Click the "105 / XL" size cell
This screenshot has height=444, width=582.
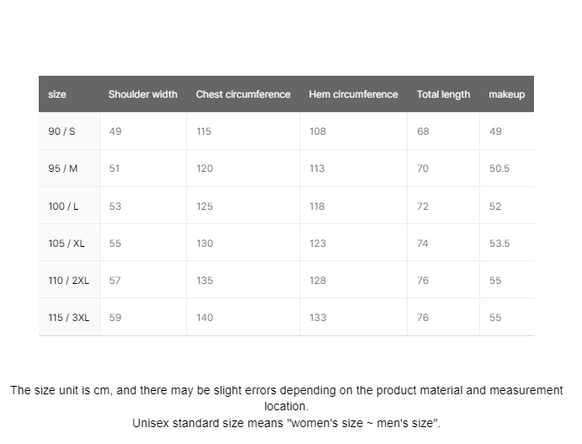tap(67, 243)
